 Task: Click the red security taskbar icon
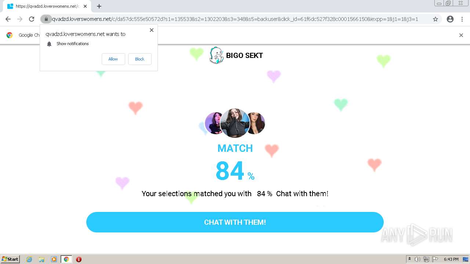coord(79,259)
